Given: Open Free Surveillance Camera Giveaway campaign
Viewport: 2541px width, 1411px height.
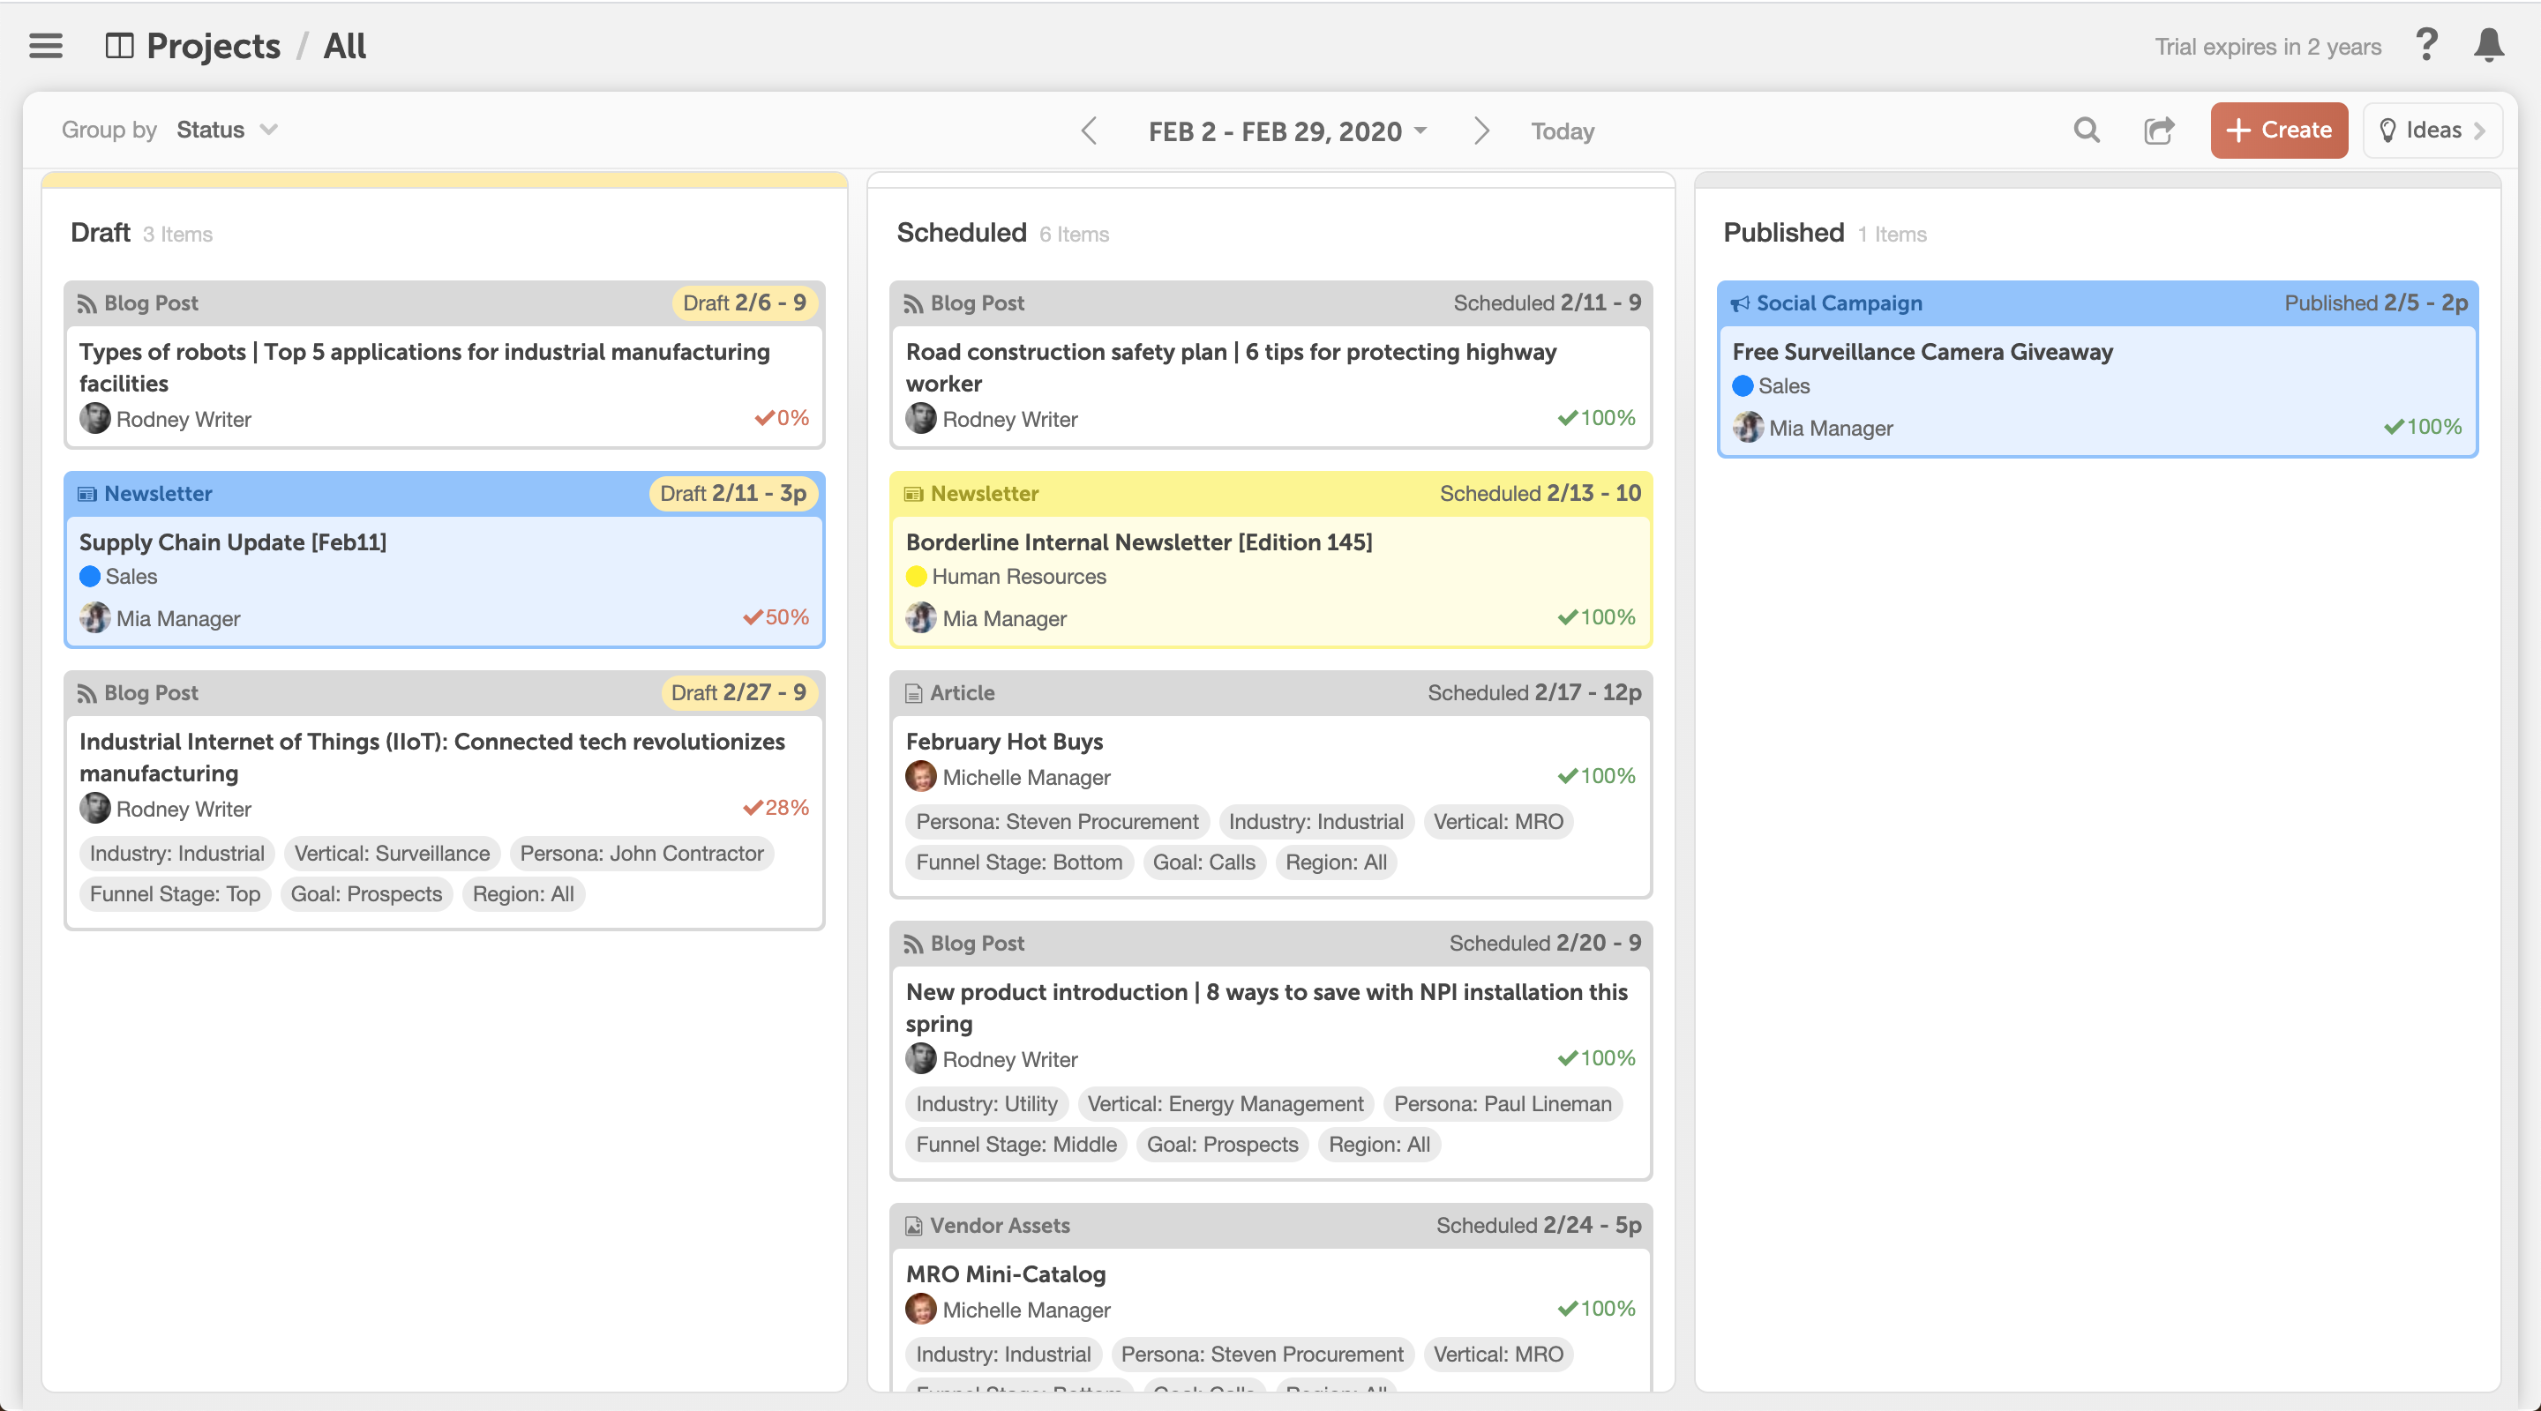Looking at the screenshot, I should (x=1923, y=352).
